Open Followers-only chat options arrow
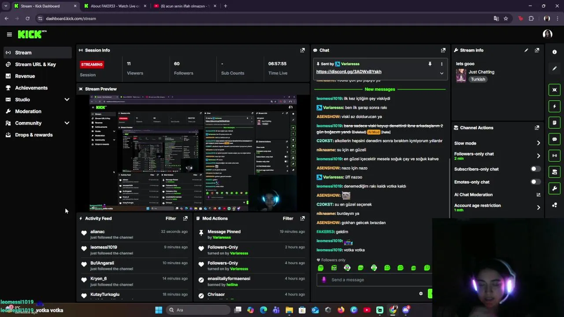 pos(538,156)
